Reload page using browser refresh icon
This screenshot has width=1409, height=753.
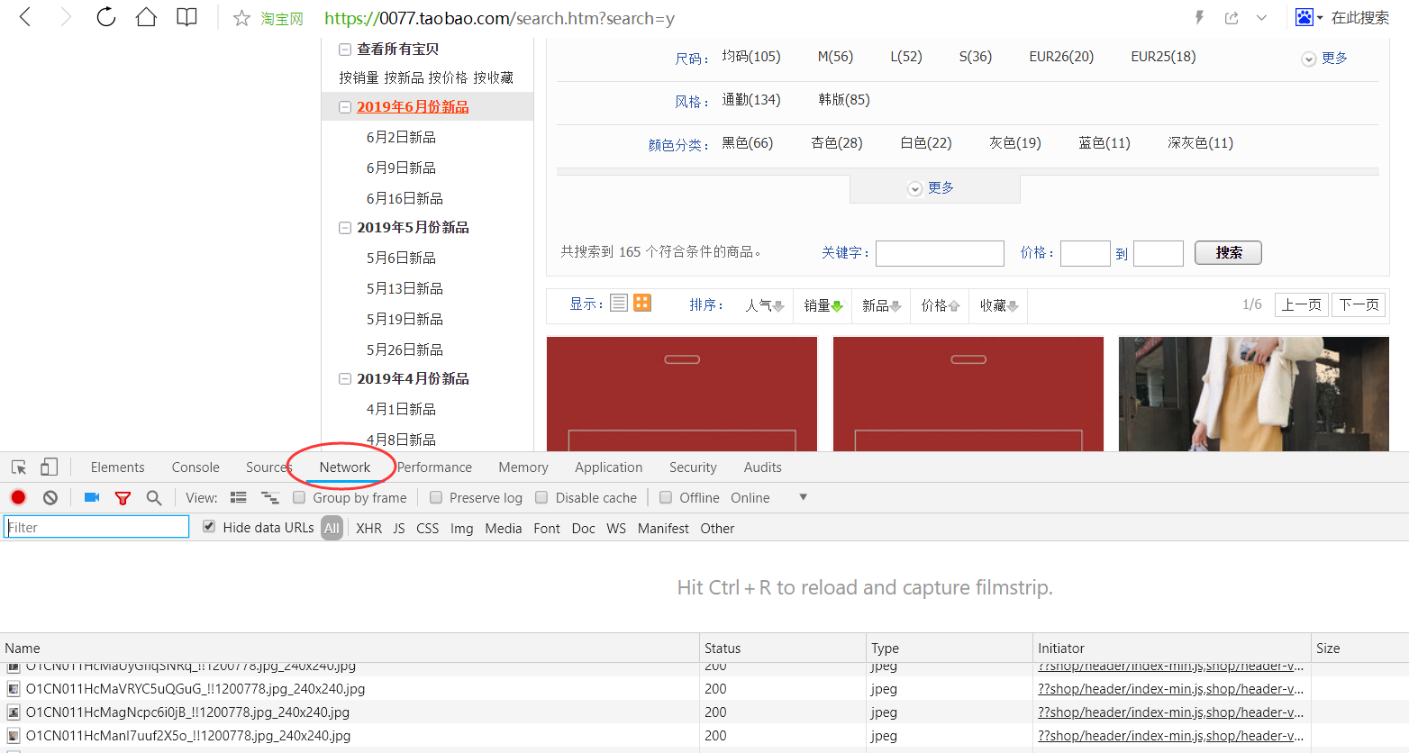(106, 17)
